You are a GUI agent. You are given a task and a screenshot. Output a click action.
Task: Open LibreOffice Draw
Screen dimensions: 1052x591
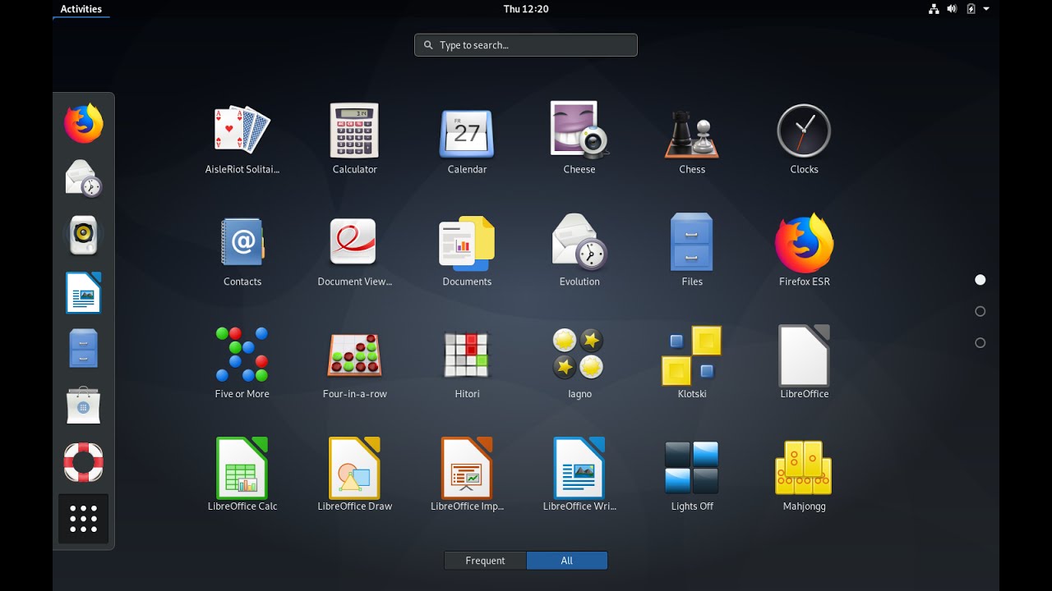coord(354,468)
